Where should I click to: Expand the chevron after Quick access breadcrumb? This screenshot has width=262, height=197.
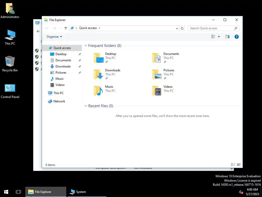100,28
